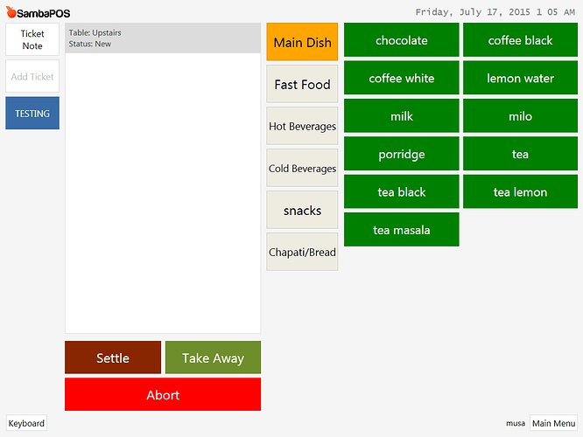Open the Ticket Note button
The image size is (583, 437).
(x=32, y=40)
